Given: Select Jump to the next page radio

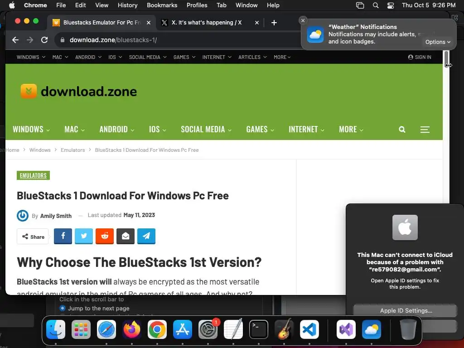Looking at the screenshot, I should pyautogui.click(x=63, y=308).
